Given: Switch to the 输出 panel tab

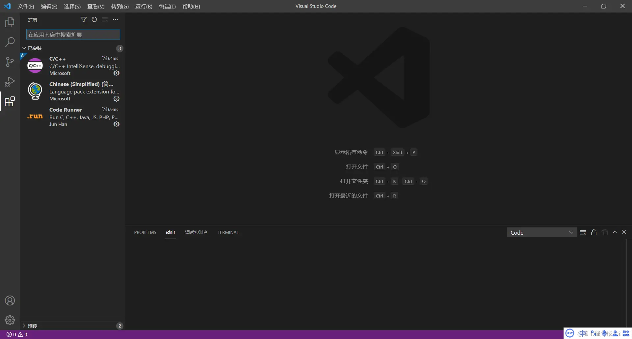Looking at the screenshot, I should click(x=171, y=232).
